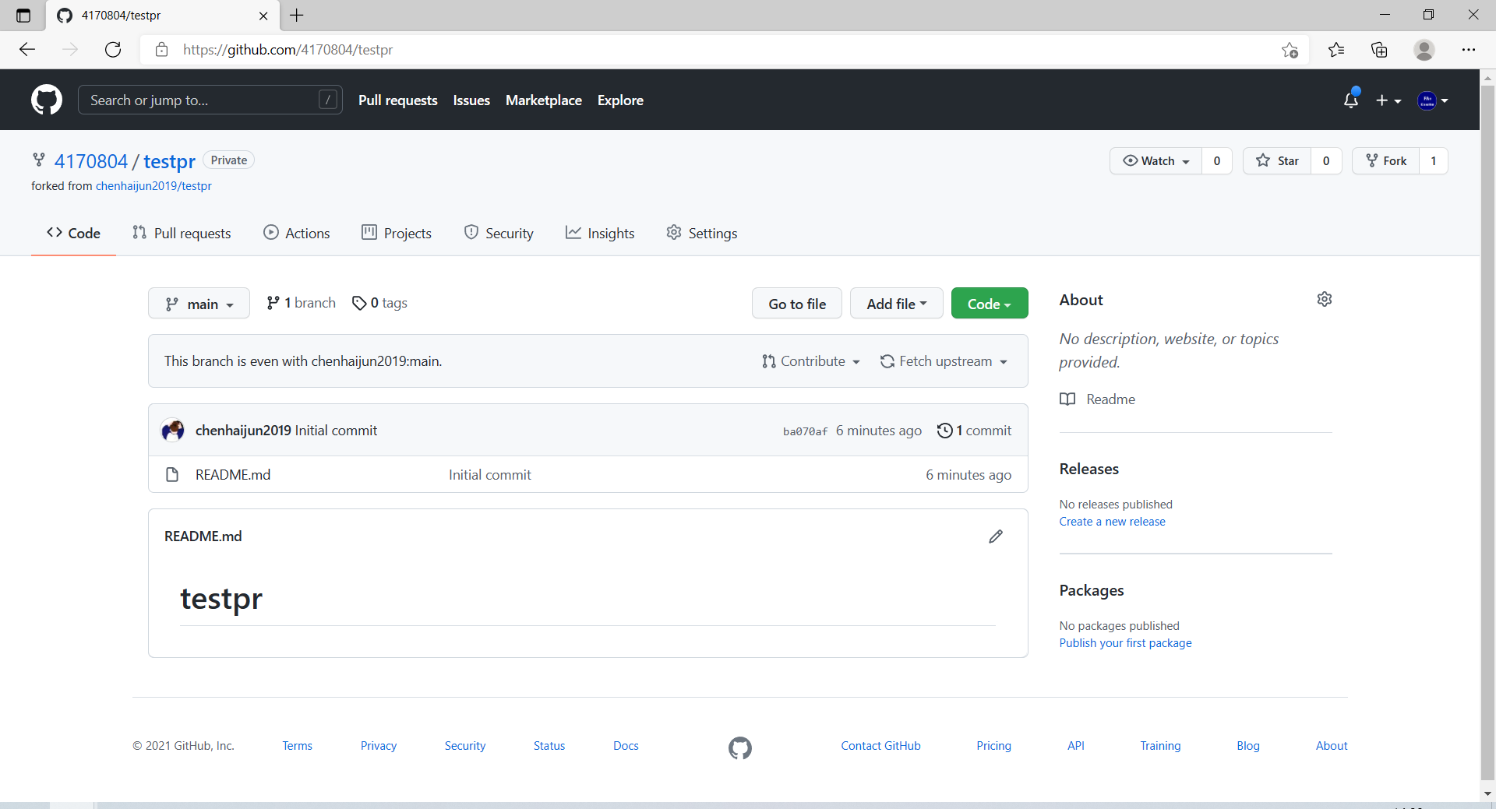This screenshot has height=809, width=1496.
Task: Go back with browser back arrow
Action: (x=27, y=50)
